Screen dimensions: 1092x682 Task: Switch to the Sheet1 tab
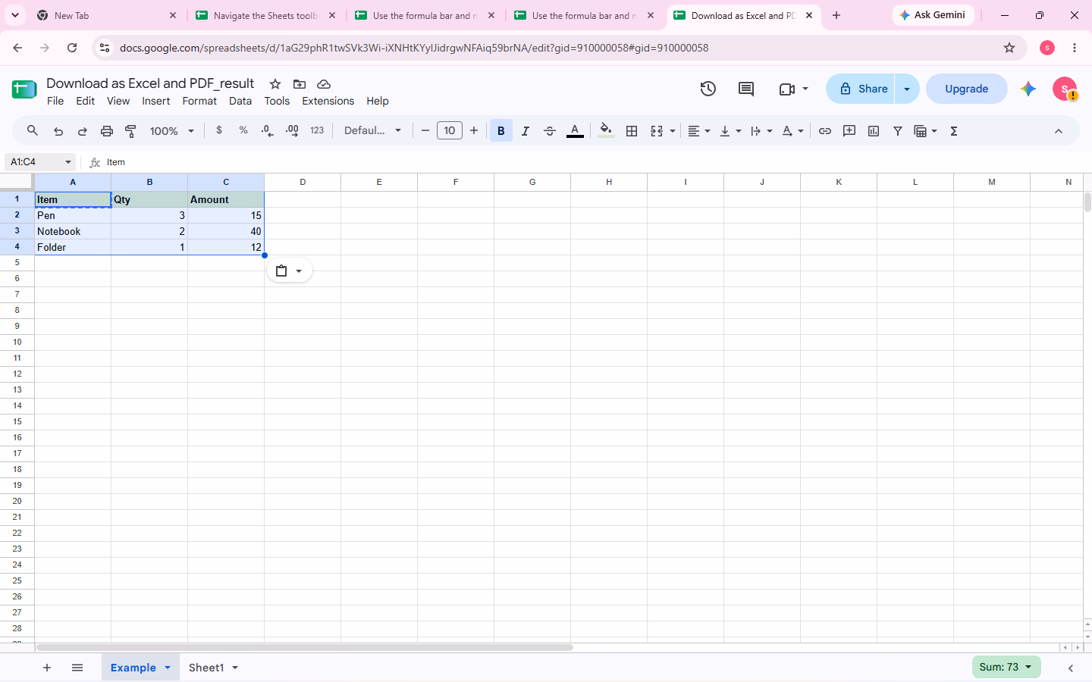tap(206, 668)
